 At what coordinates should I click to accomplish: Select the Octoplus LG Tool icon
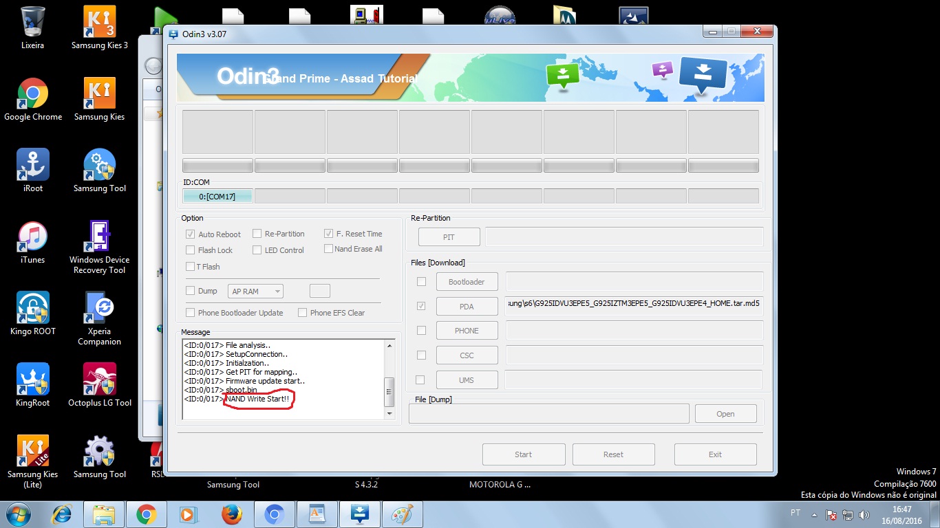pos(100,385)
